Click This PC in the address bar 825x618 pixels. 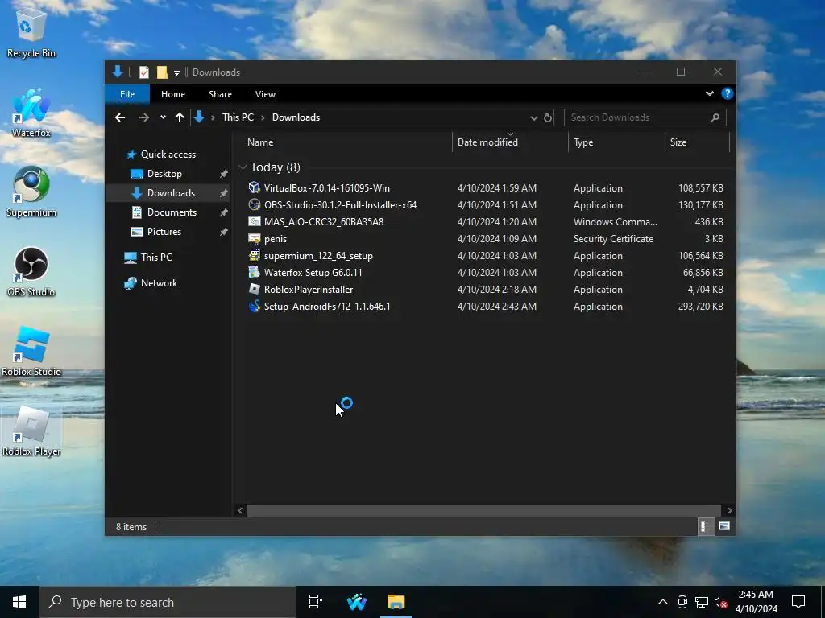238,117
